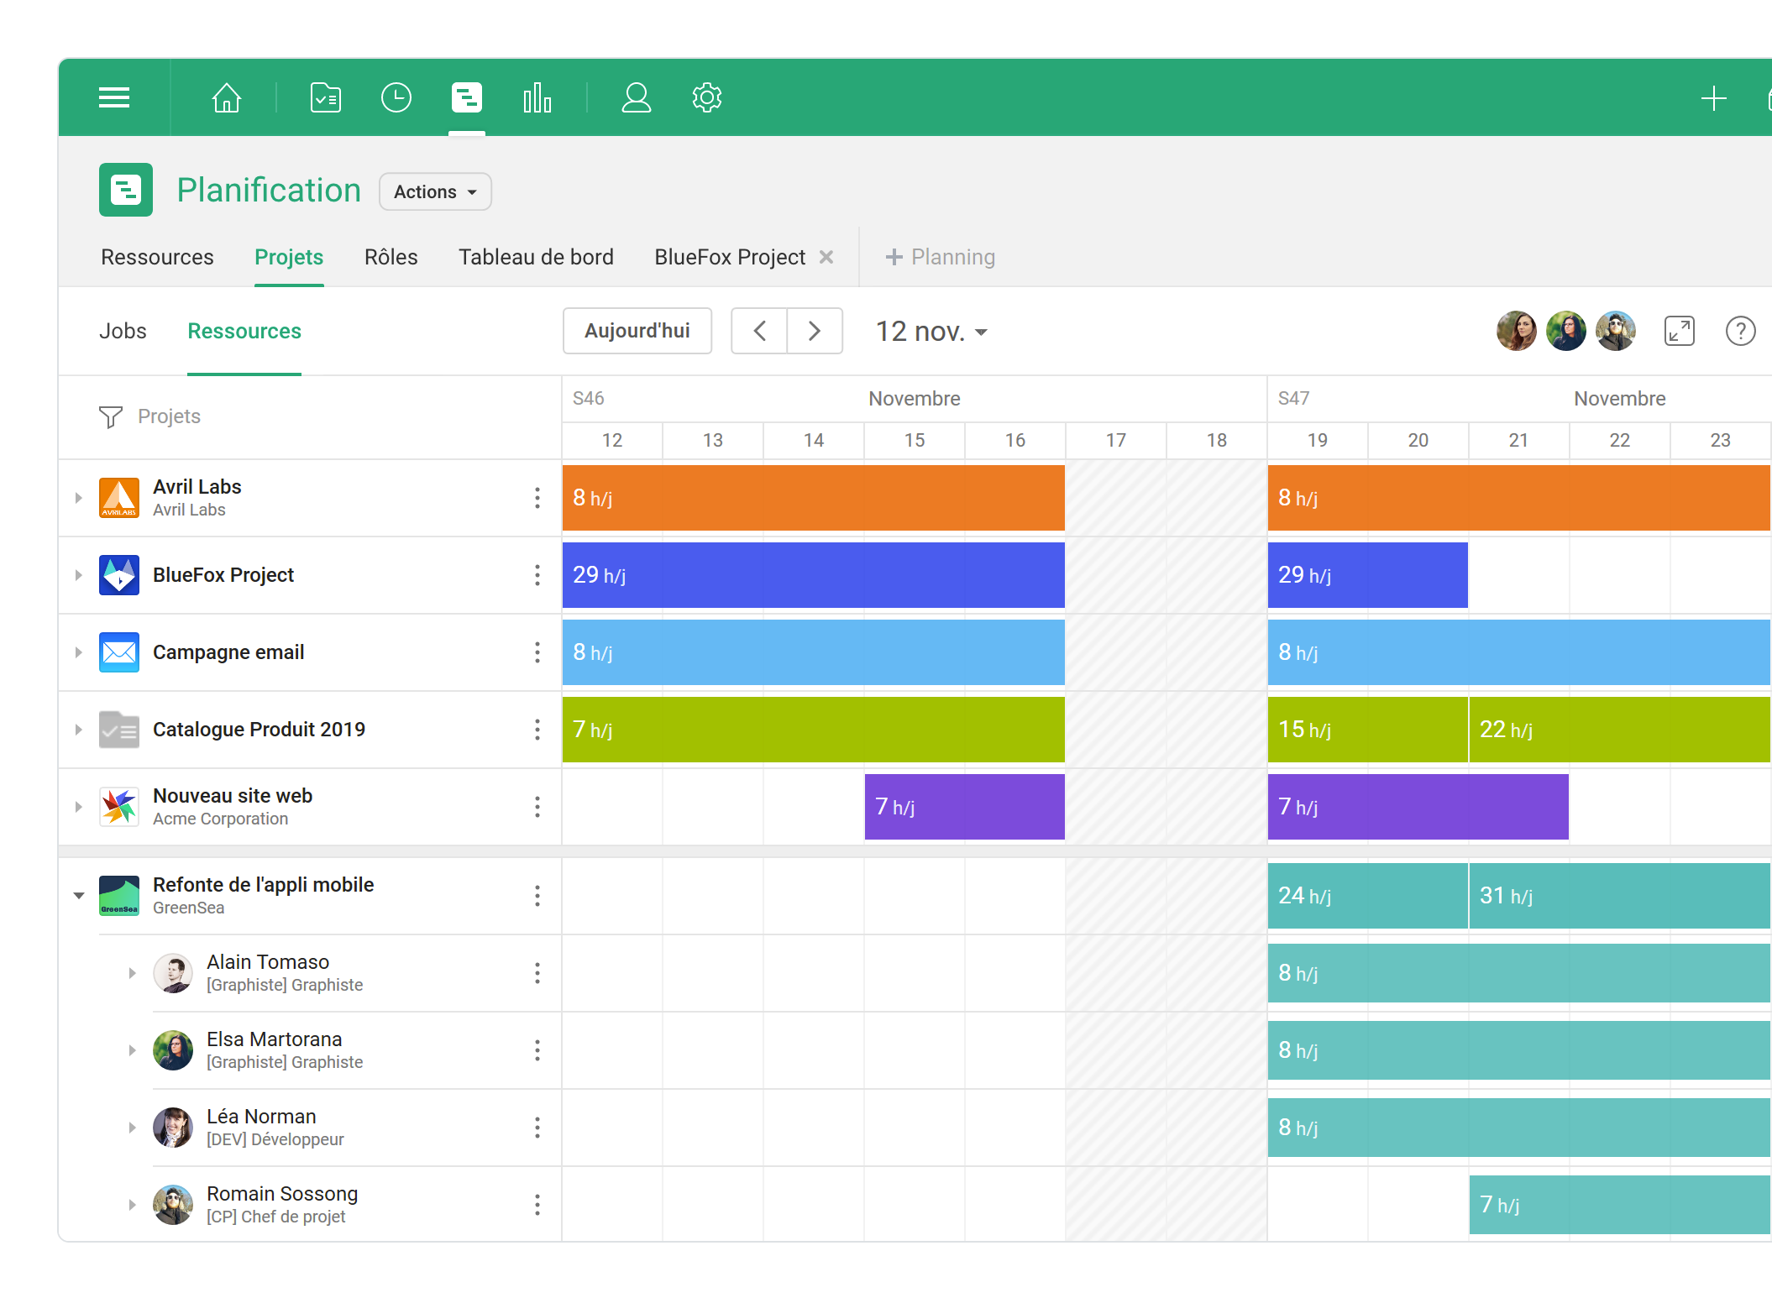Open the Tableau de bord tab
This screenshot has width=1772, height=1298.
click(536, 257)
